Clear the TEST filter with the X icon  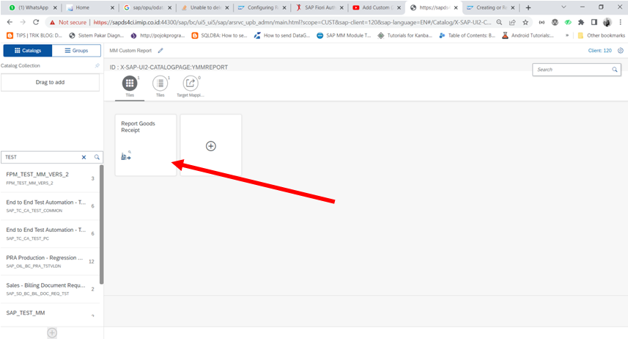point(84,157)
